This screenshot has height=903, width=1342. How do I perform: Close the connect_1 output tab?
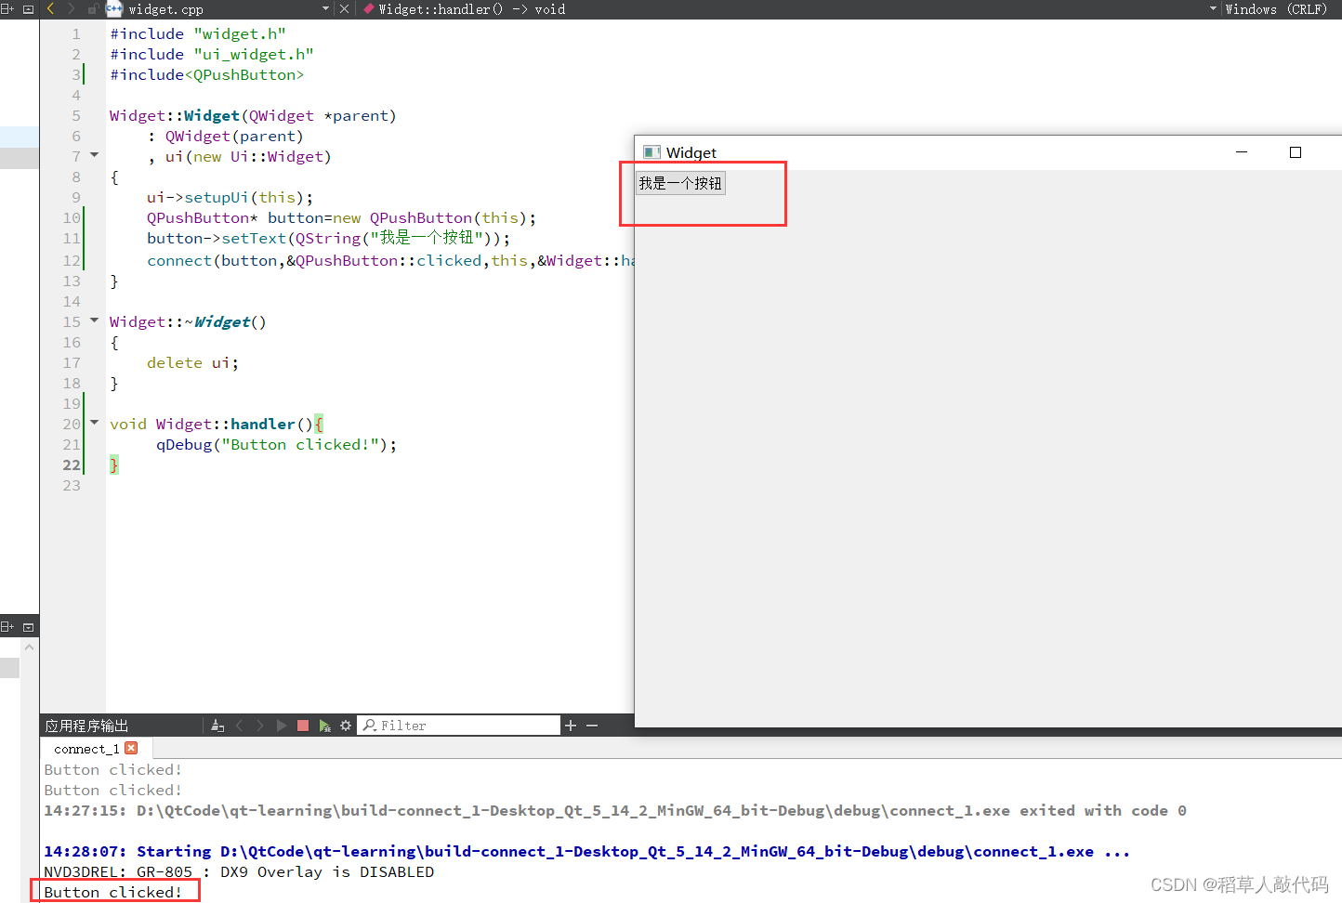point(131,747)
